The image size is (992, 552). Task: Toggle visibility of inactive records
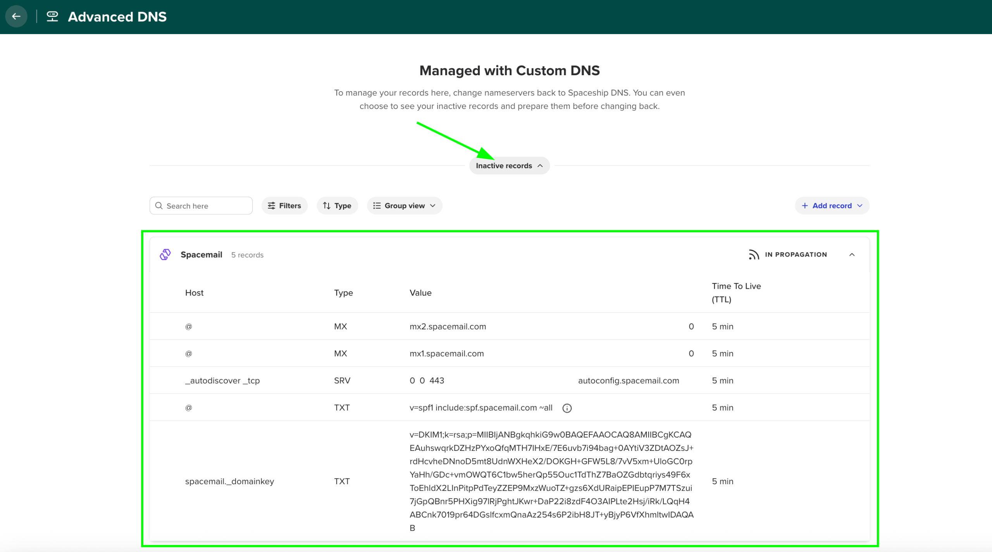(509, 166)
